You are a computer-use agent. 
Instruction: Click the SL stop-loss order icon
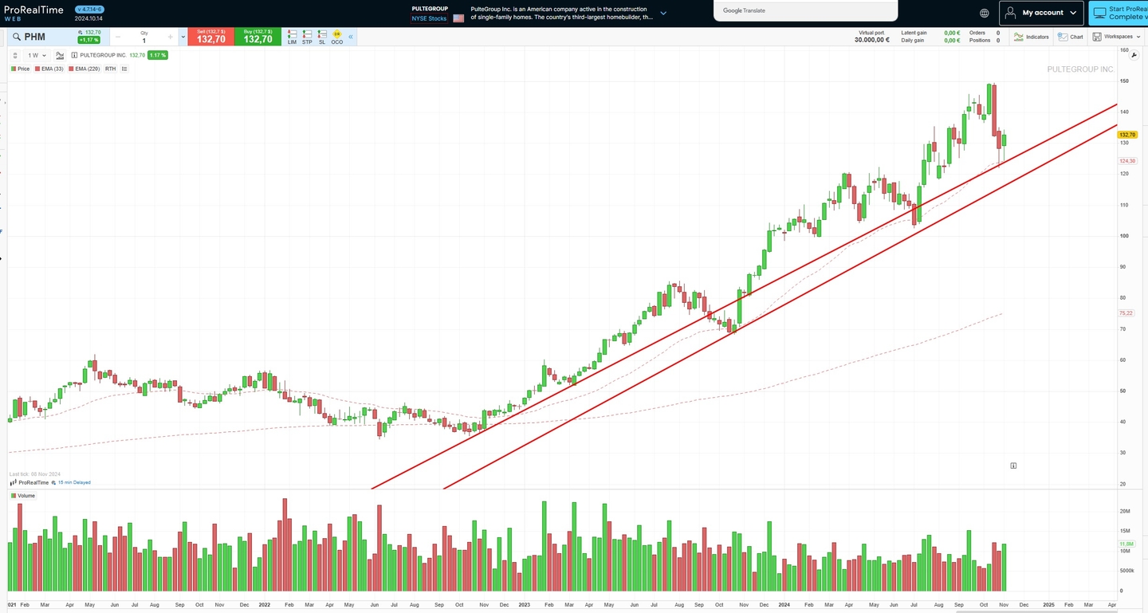coord(322,37)
